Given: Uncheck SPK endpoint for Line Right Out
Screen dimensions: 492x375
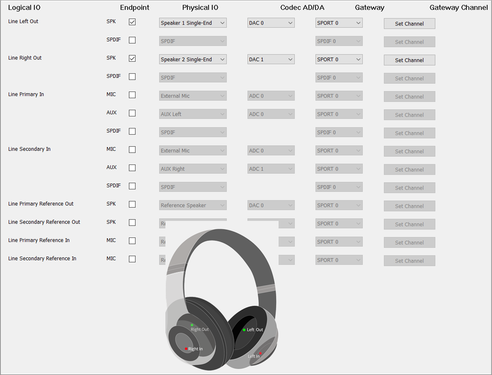Looking at the screenshot, I should (x=132, y=58).
